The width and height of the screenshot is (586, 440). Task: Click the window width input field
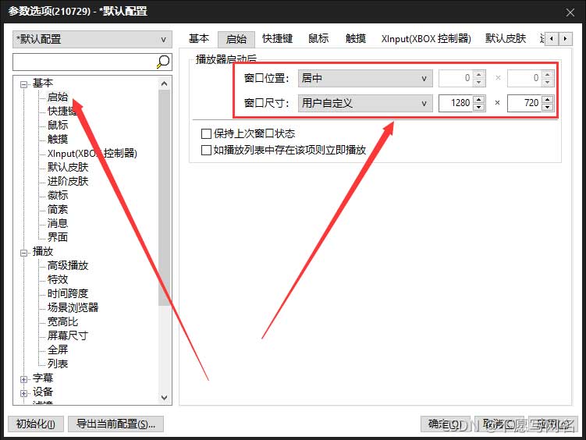tap(456, 103)
